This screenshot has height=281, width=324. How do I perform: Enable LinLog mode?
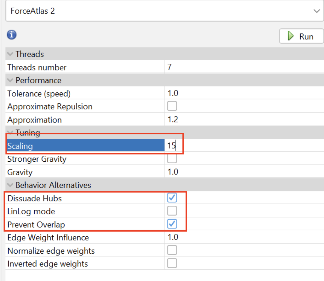pyautogui.click(x=172, y=211)
